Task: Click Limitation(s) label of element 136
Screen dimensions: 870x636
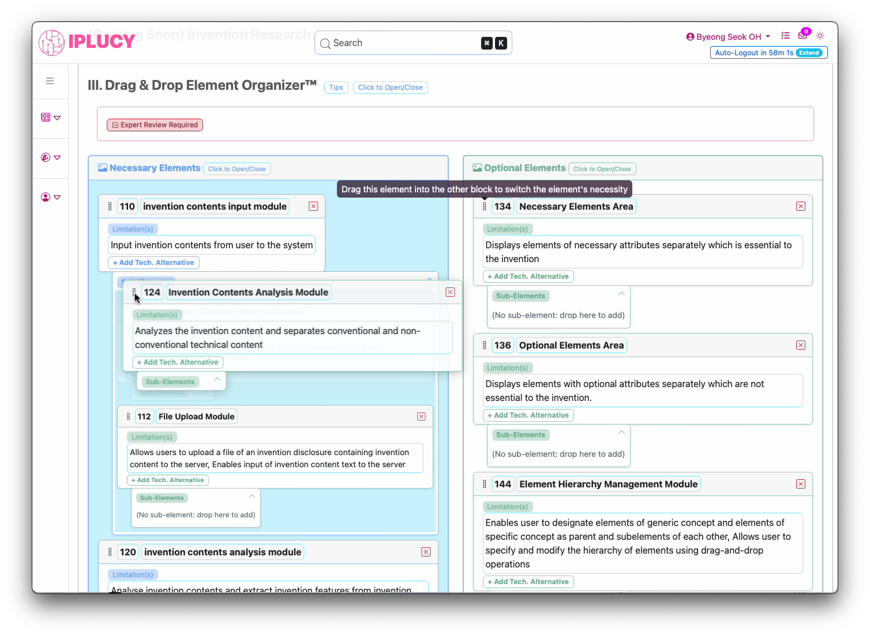Action: 508,368
